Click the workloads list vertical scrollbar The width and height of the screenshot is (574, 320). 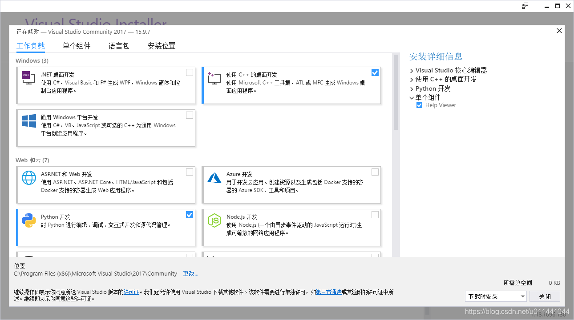pyautogui.click(x=395, y=92)
